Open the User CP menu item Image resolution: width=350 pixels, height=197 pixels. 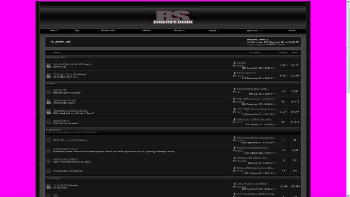coord(54,30)
